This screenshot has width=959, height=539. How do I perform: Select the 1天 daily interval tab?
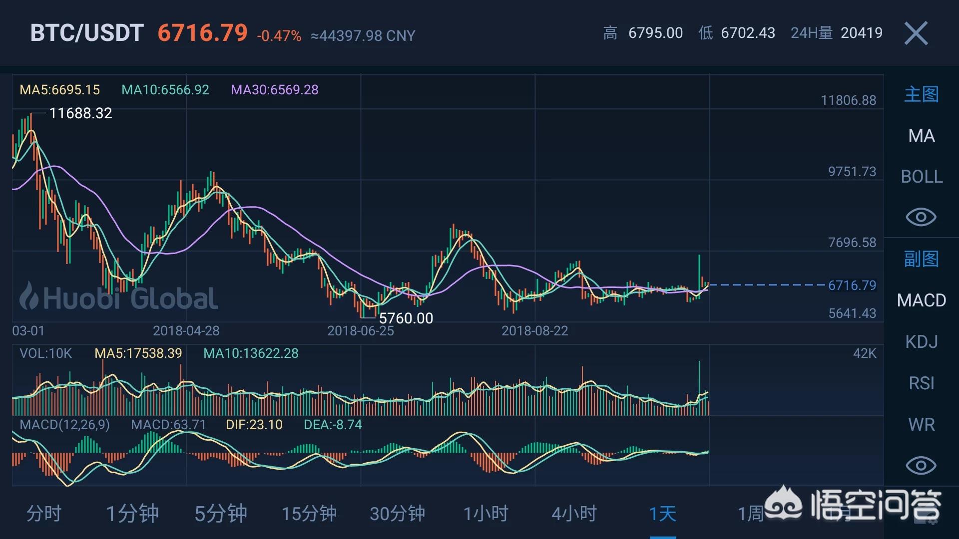663,514
